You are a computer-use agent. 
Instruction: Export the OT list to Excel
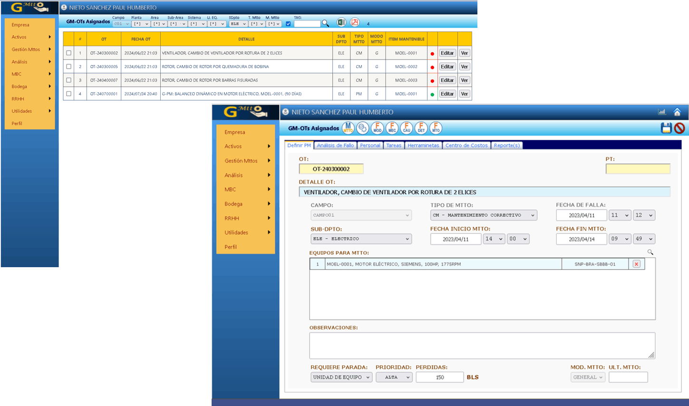(341, 22)
